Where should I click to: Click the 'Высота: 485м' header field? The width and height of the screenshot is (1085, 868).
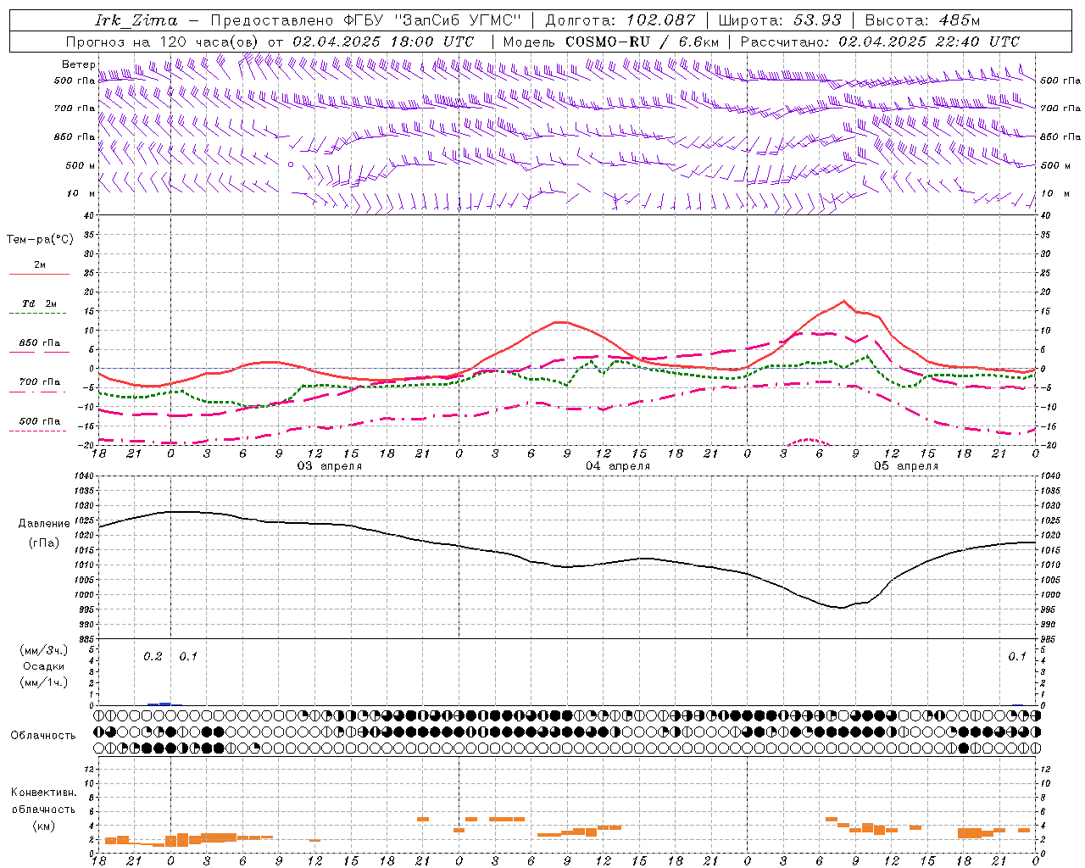pyautogui.click(x=923, y=20)
